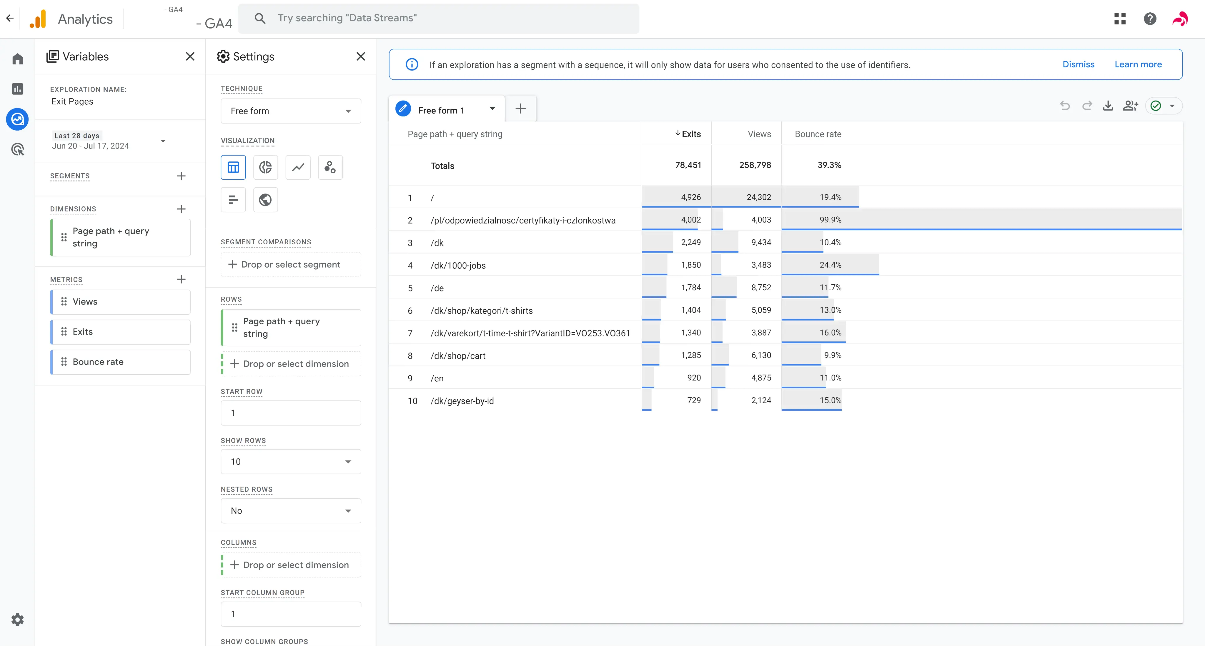This screenshot has height=646, width=1205.
Task: Open Admin gear at bottom left
Action: (18, 620)
